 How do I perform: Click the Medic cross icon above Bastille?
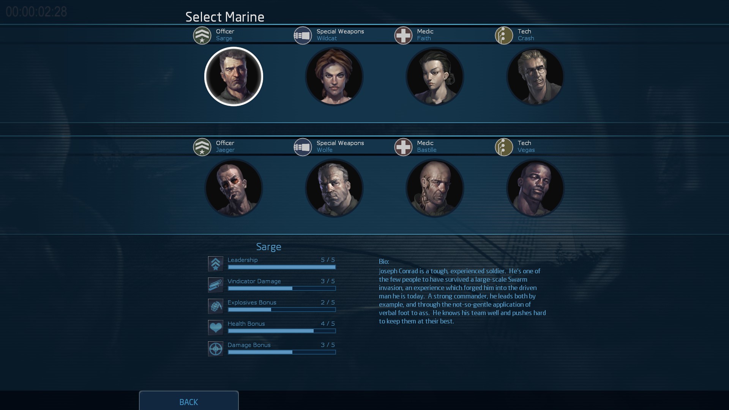[x=403, y=147]
